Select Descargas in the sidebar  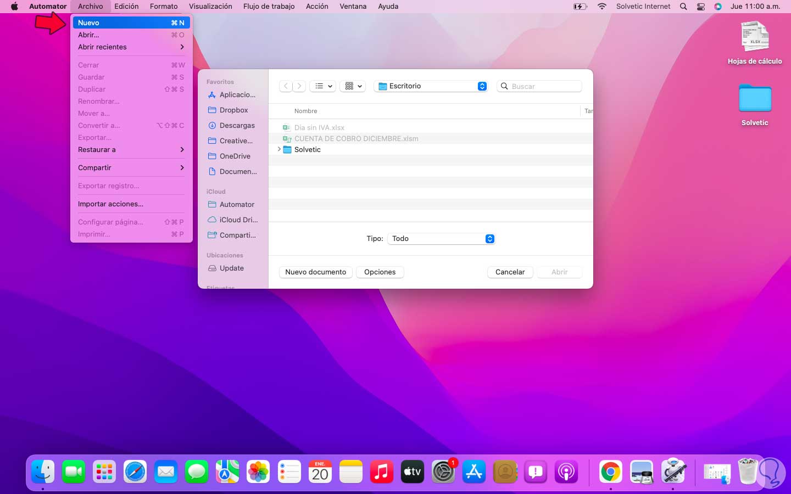point(233,125)
